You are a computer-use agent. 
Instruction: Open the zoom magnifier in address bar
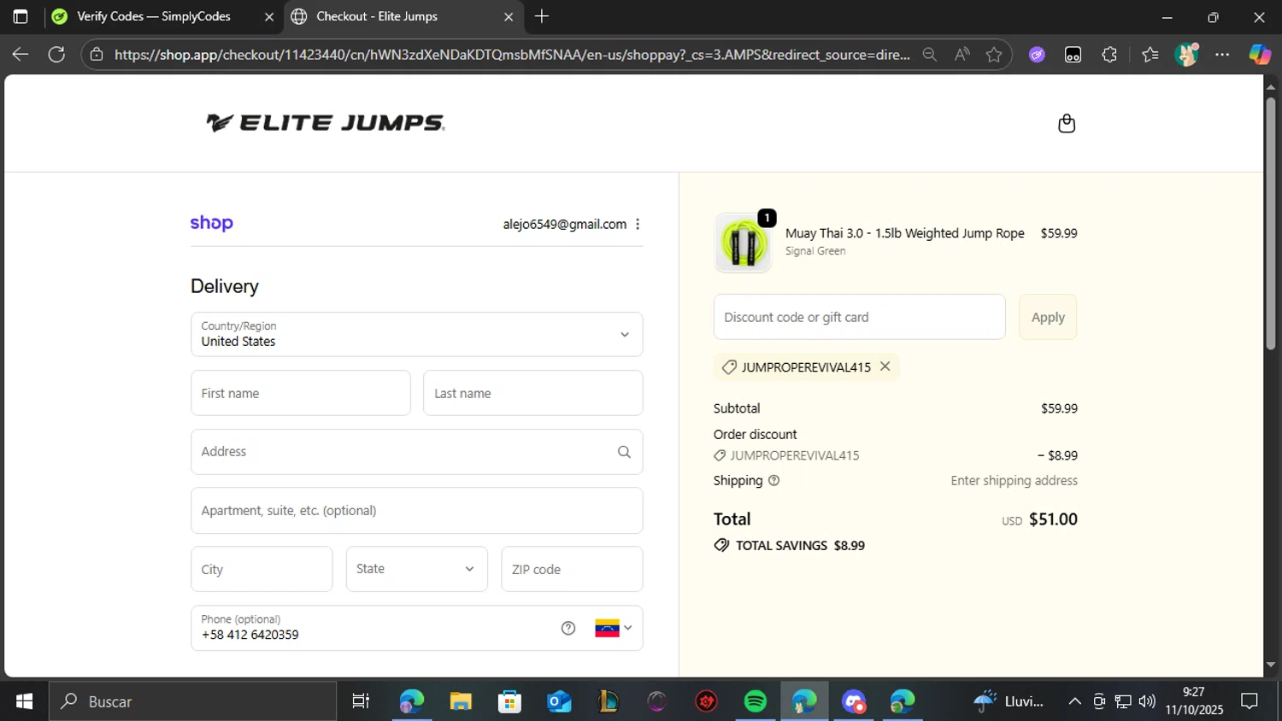click(x=930, y=55)
